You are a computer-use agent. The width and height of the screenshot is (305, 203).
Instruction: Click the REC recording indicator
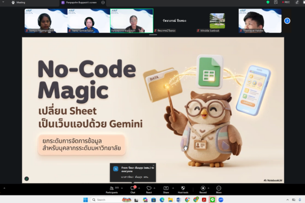tap(286, 3)
